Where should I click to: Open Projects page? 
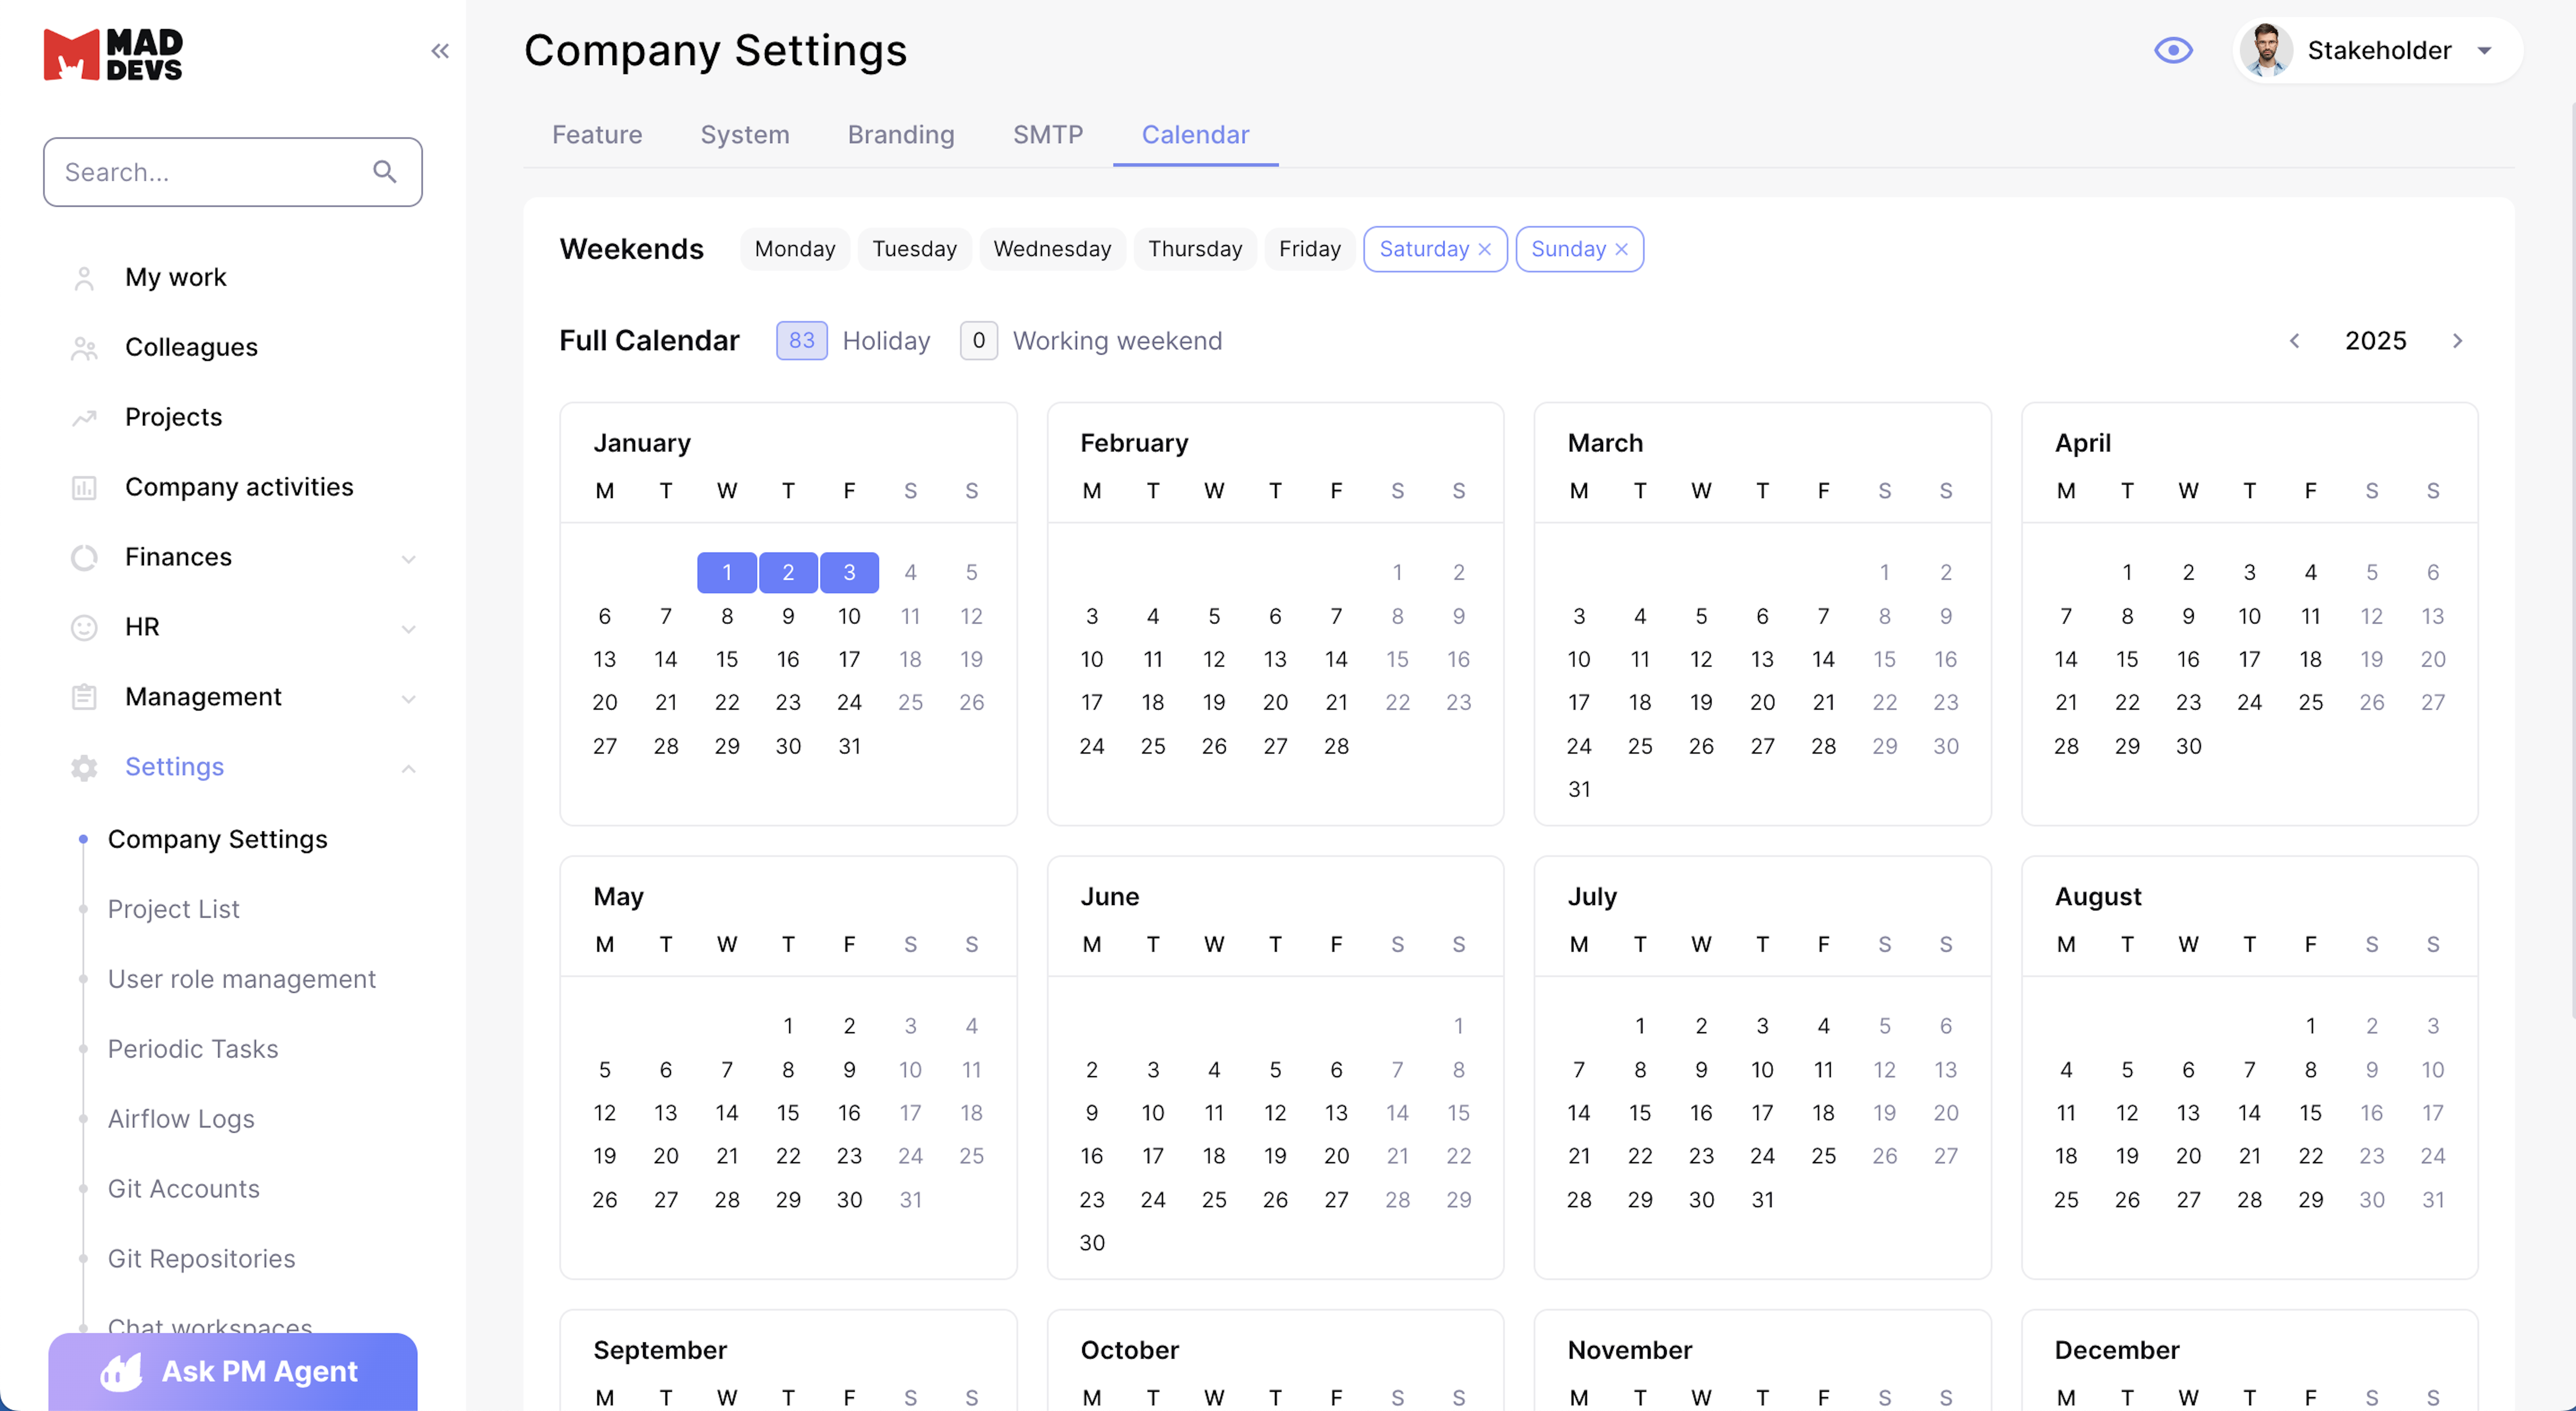[173, 418]
